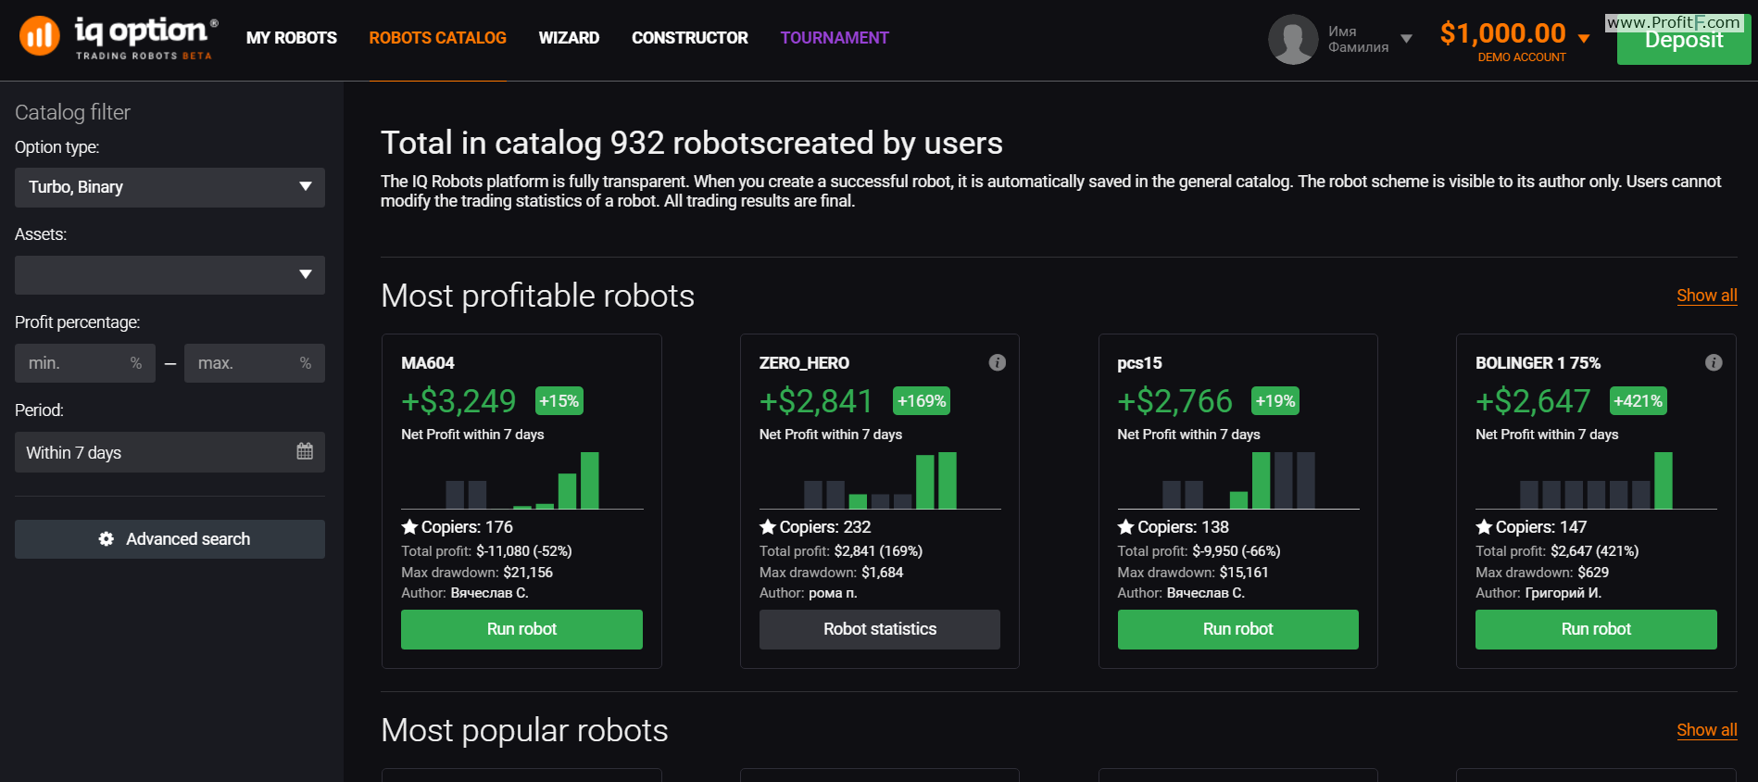Click BOLINGER 1 75% robot title

tap(1538, 363)
